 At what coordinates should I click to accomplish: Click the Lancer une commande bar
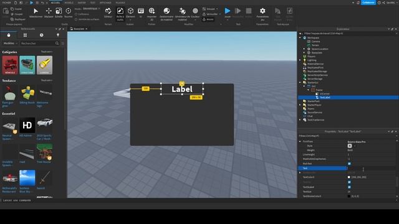click(198, 200)
